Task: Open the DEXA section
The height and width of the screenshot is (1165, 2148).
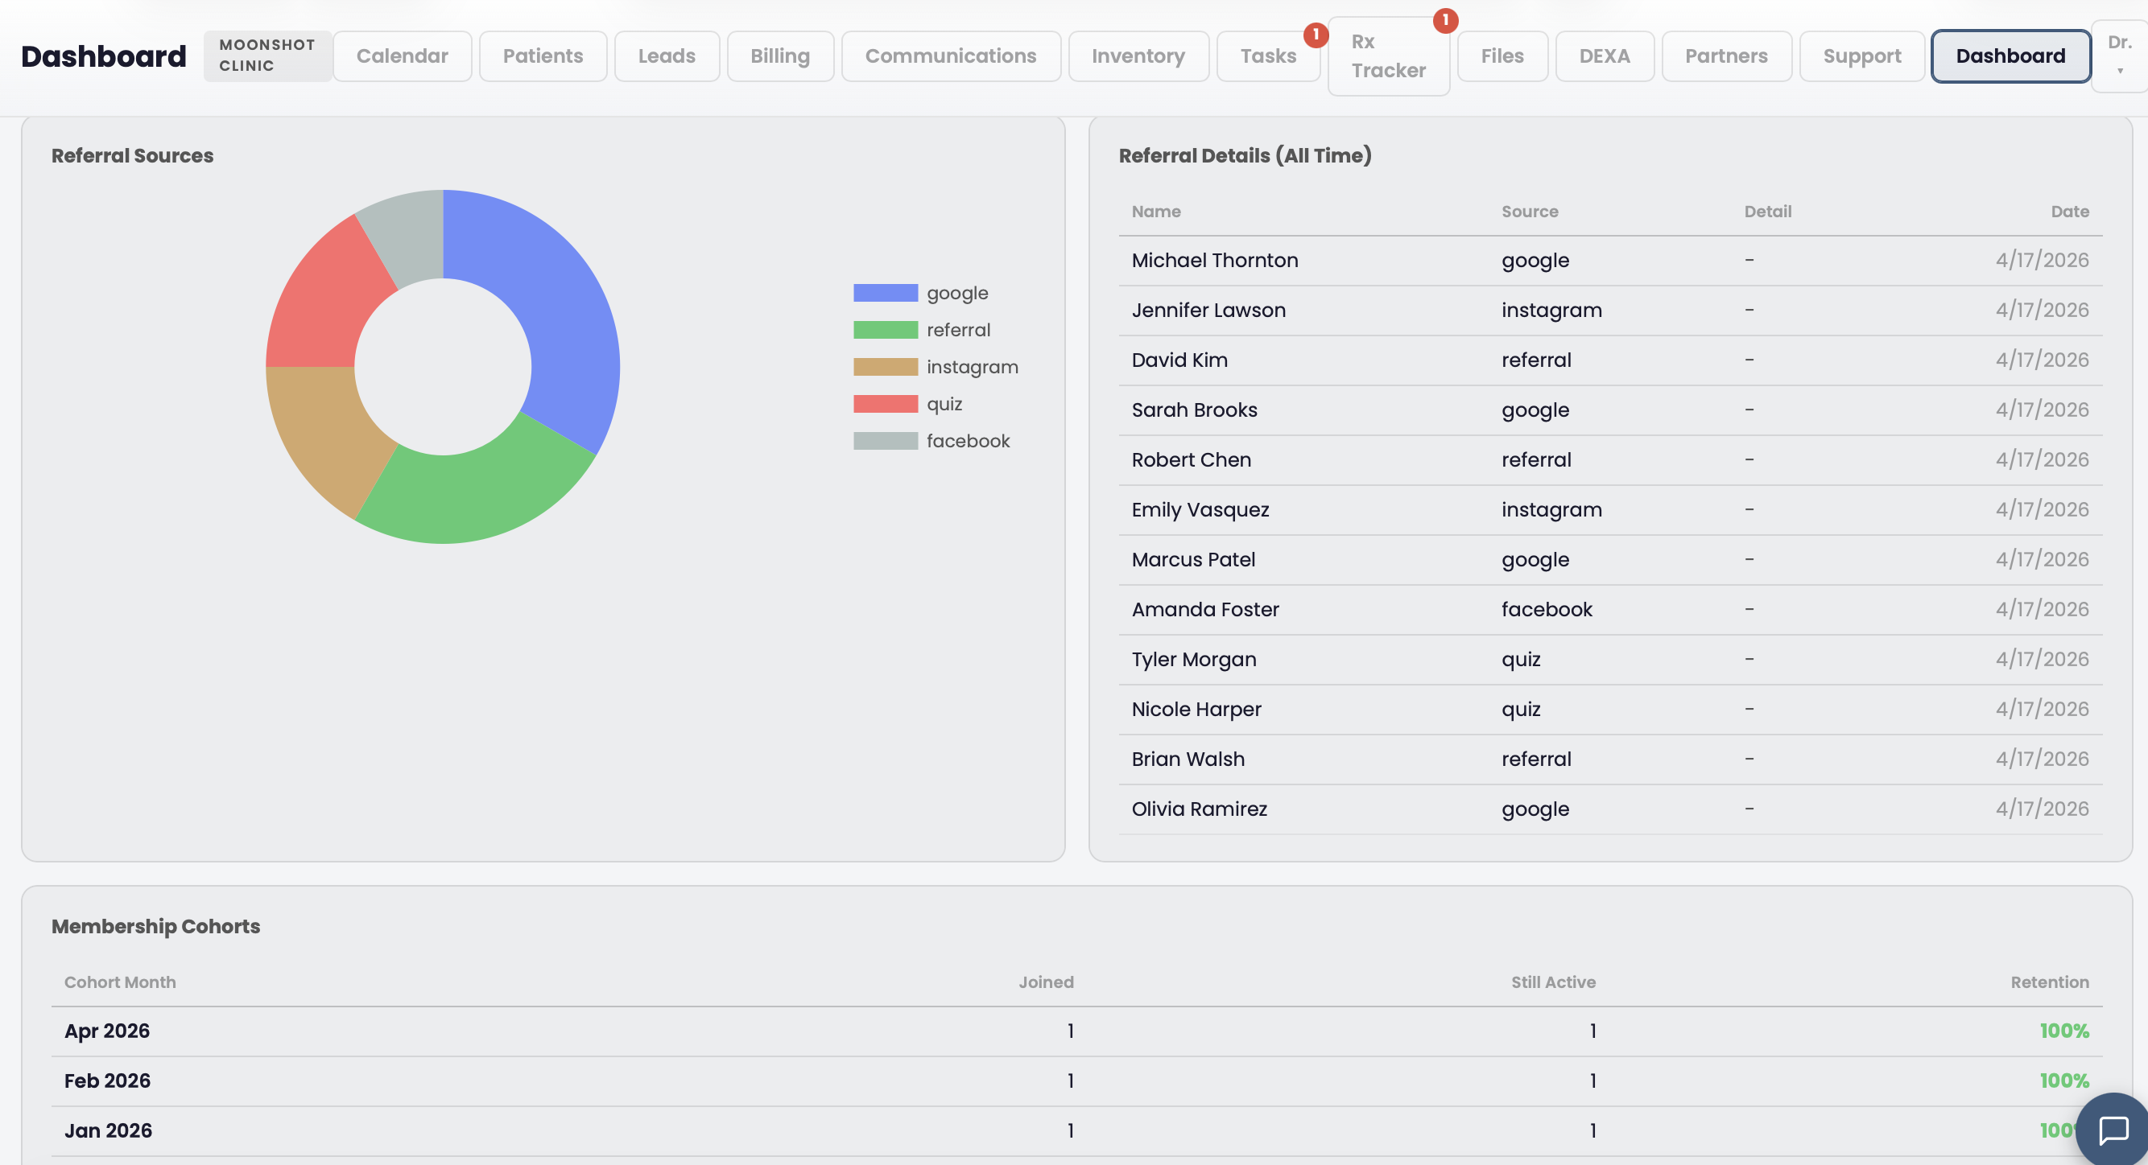Action: tap(1604, 56)
